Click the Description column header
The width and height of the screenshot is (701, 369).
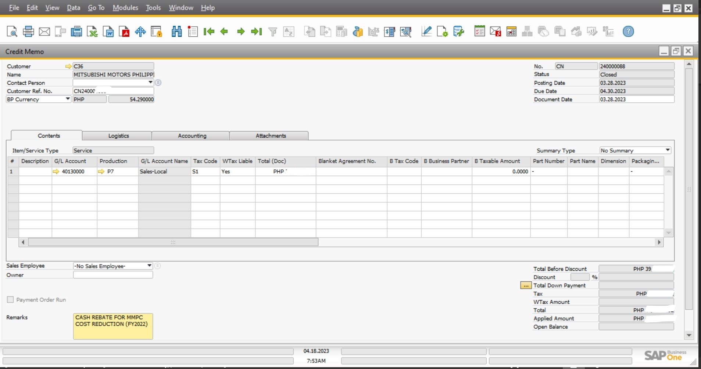pos(35,161)
